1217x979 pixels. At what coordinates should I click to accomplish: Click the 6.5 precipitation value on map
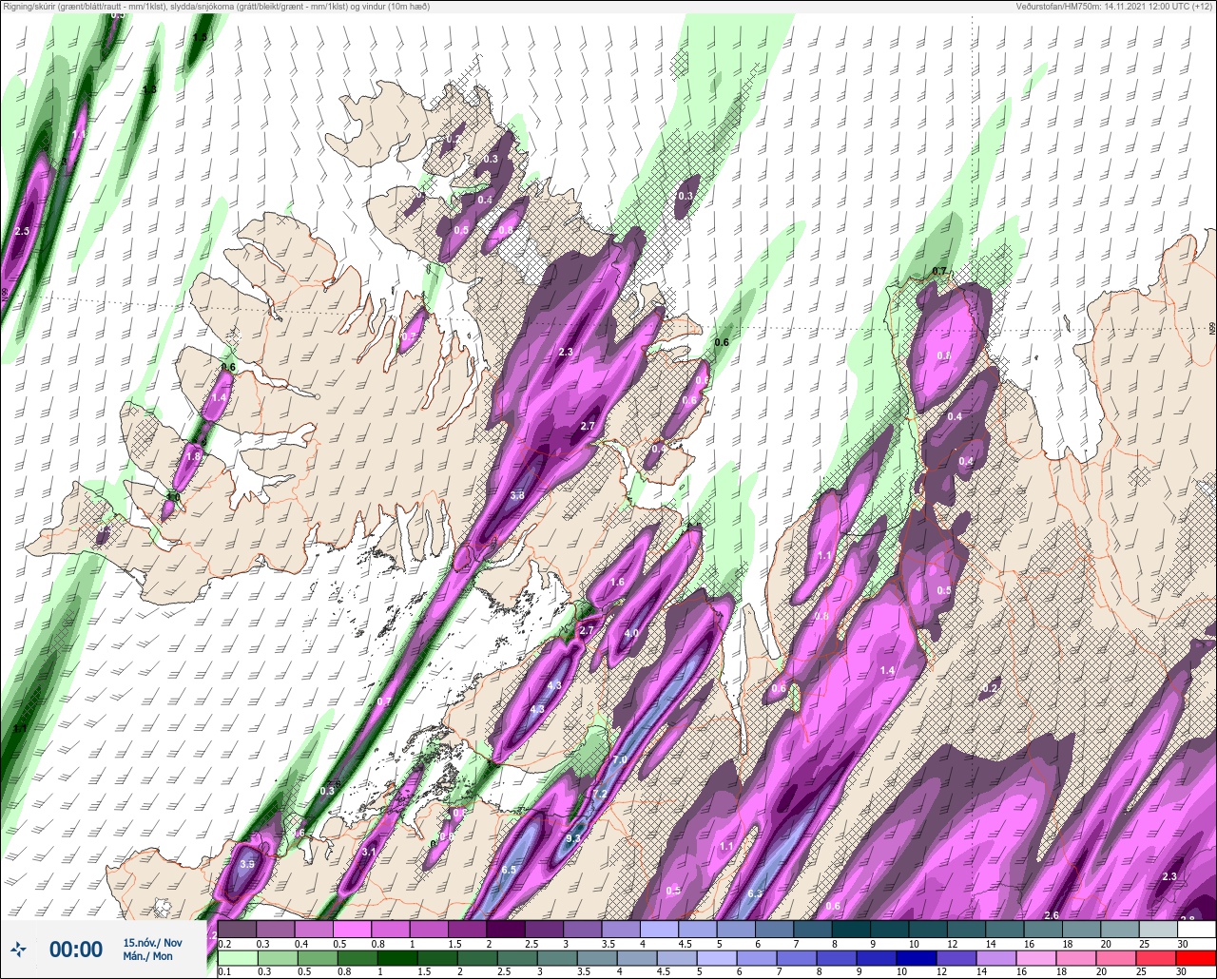(509, 871)
